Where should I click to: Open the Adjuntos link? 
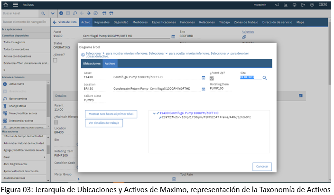pos(248,32)
